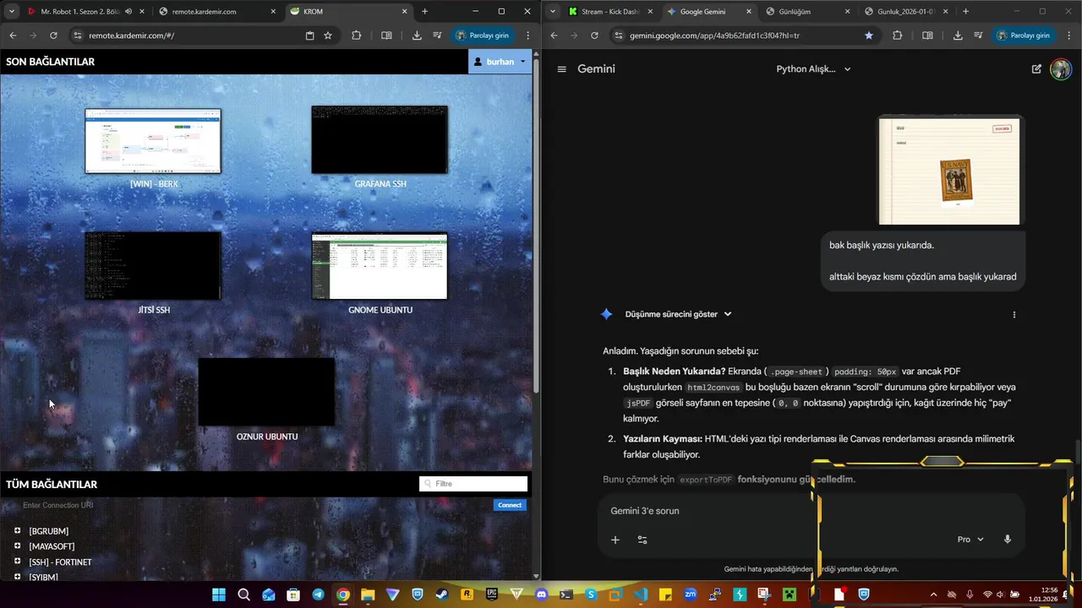
Task: Open the OZNUR UBUNTU connection thumbnail
Action: [266, 392]
